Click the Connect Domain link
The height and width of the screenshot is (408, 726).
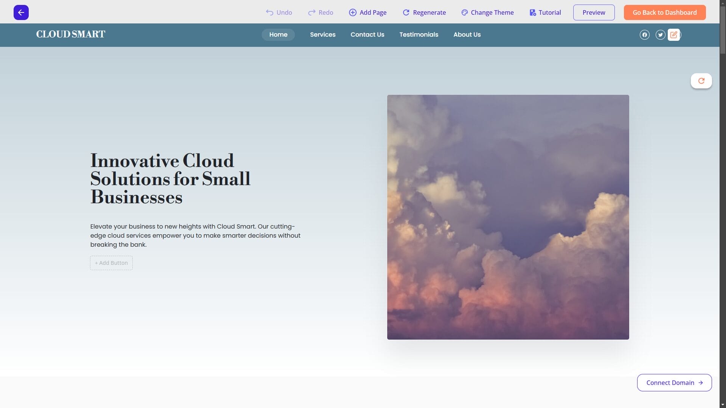pyautogui.click(x=674, y=383)
